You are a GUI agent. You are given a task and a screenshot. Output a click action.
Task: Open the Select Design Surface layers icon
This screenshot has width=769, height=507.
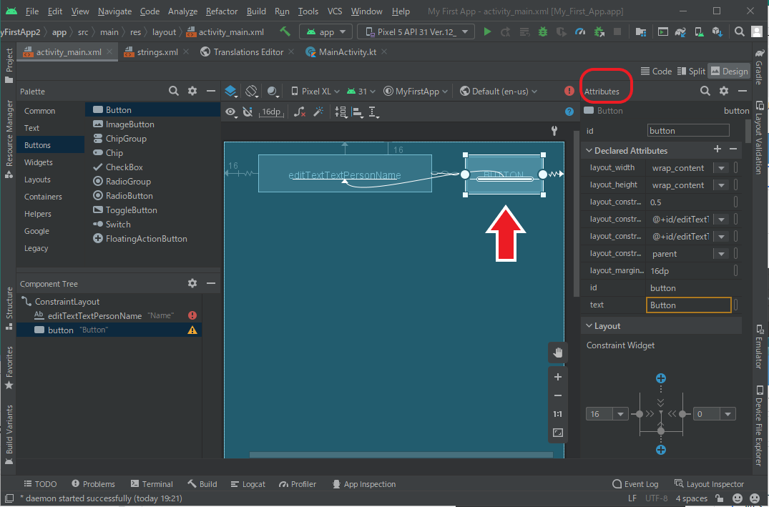tap(230, 92)
